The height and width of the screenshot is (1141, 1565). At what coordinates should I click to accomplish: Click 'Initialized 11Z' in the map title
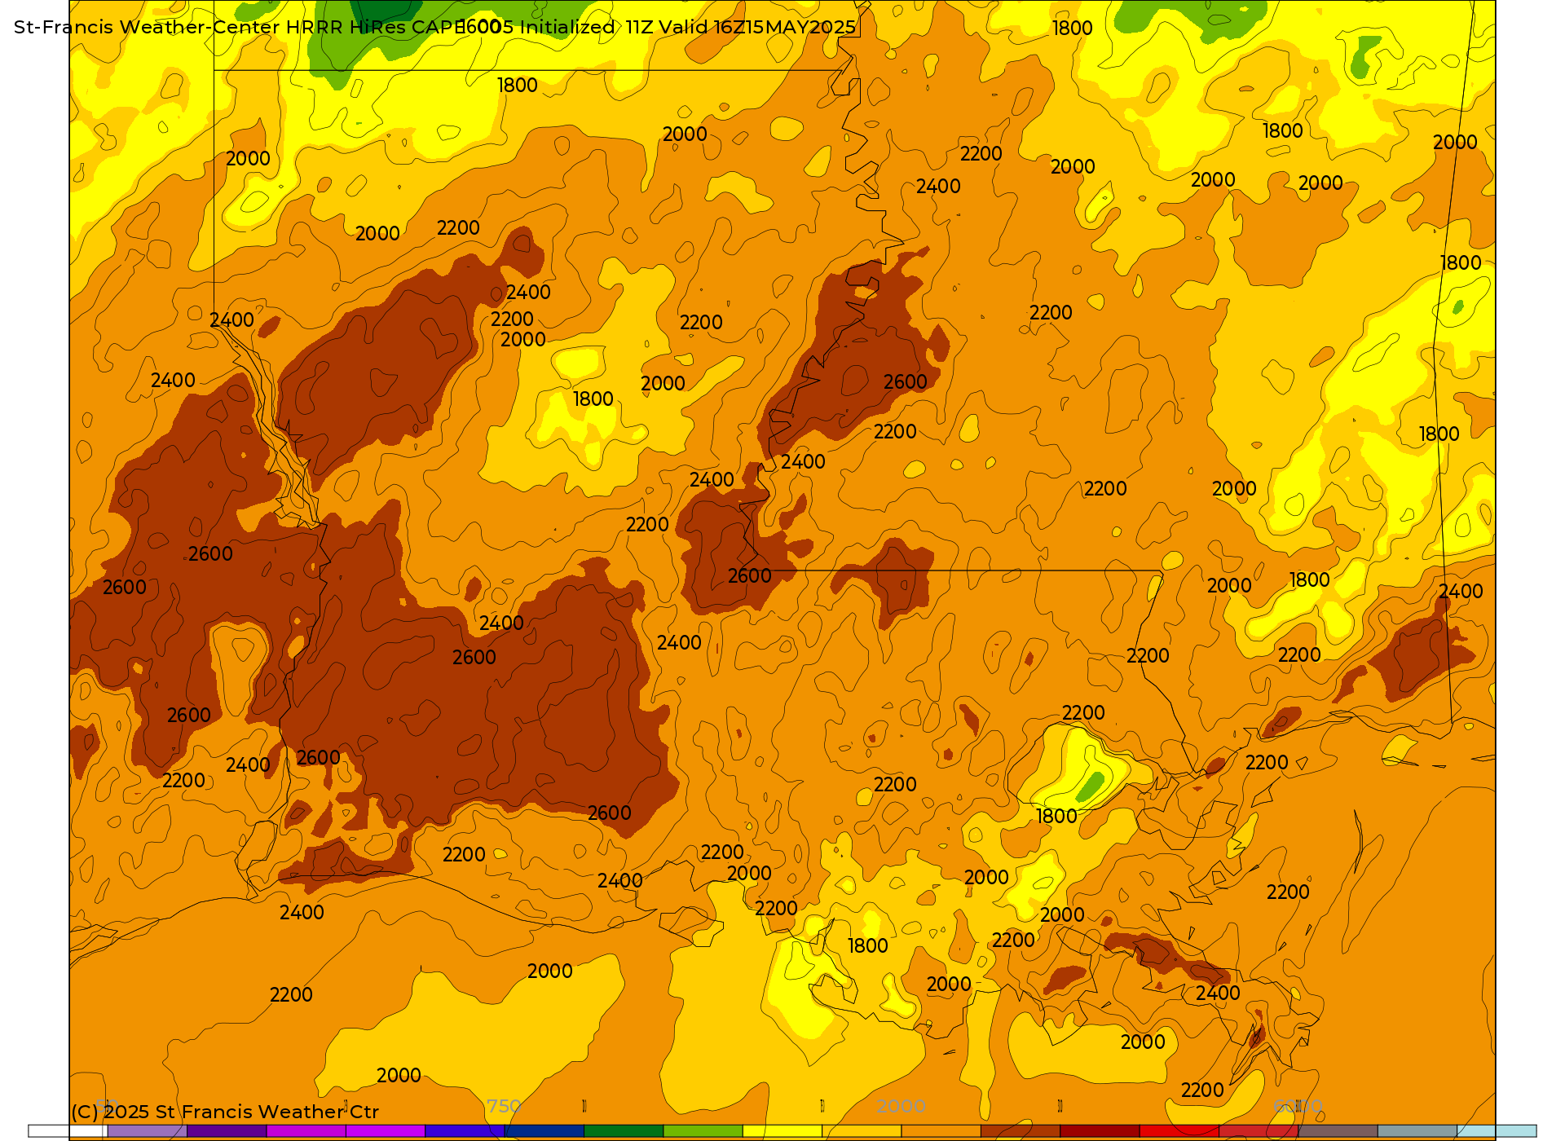pos(586,27)
